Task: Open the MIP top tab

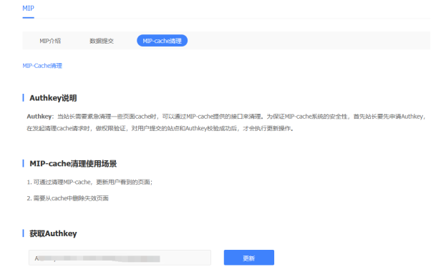Action: [28, 9]
